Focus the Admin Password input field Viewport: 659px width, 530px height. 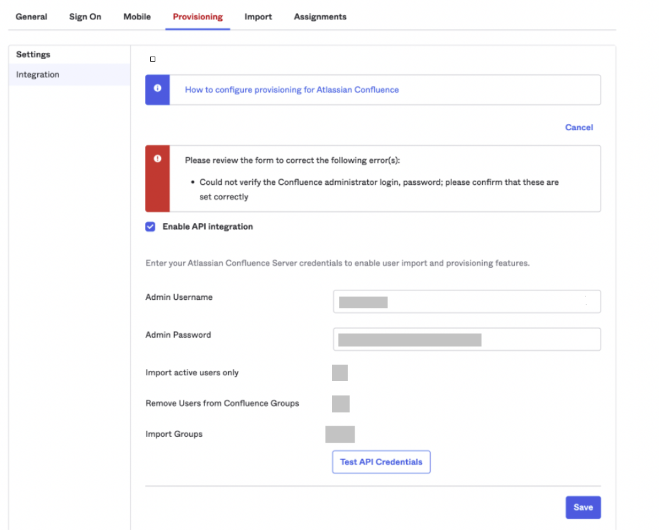click(x=467, y=340)
